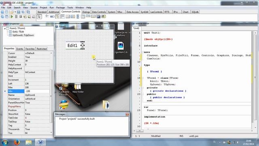This screenshot has height=146, width=259.
Task: Click the Thousands property value True
Action: pos(37,129)
